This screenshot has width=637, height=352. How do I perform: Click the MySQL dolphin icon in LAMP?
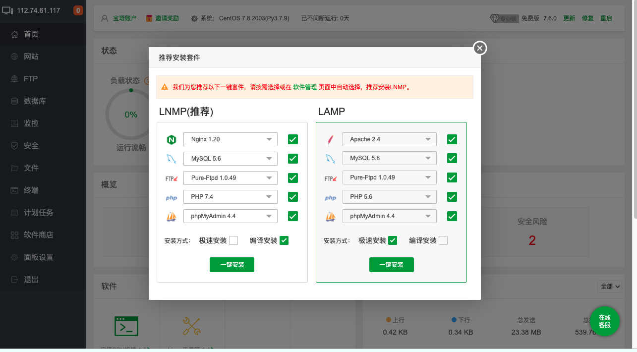point(331,159)
